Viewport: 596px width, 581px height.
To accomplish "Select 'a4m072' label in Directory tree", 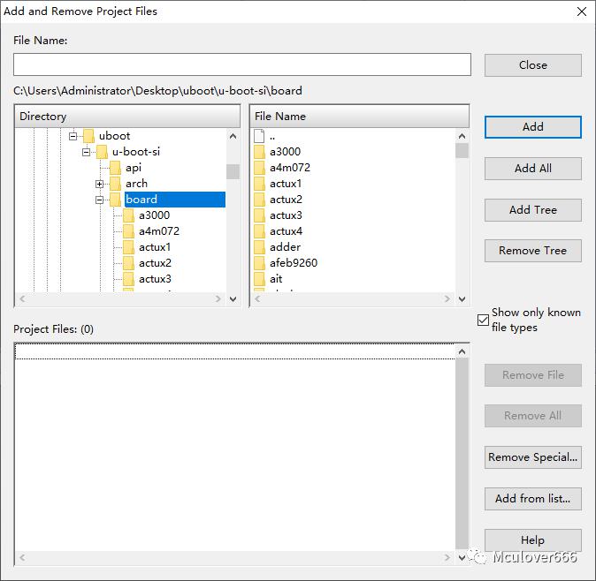I will 159,231.
